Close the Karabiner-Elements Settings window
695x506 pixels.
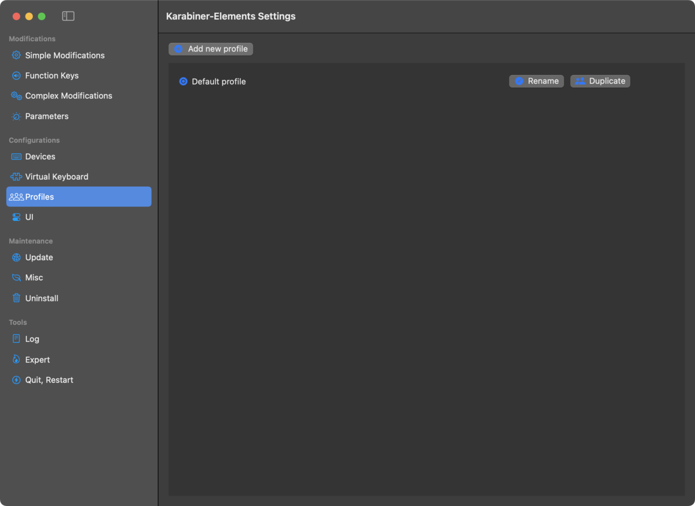pyautogui.click(x=16, y=16)
